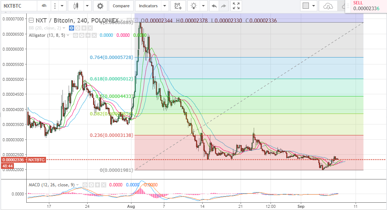Remove the MACD indicator with X
The height and width of the screenshot is (210, 387).
point(103,185)
